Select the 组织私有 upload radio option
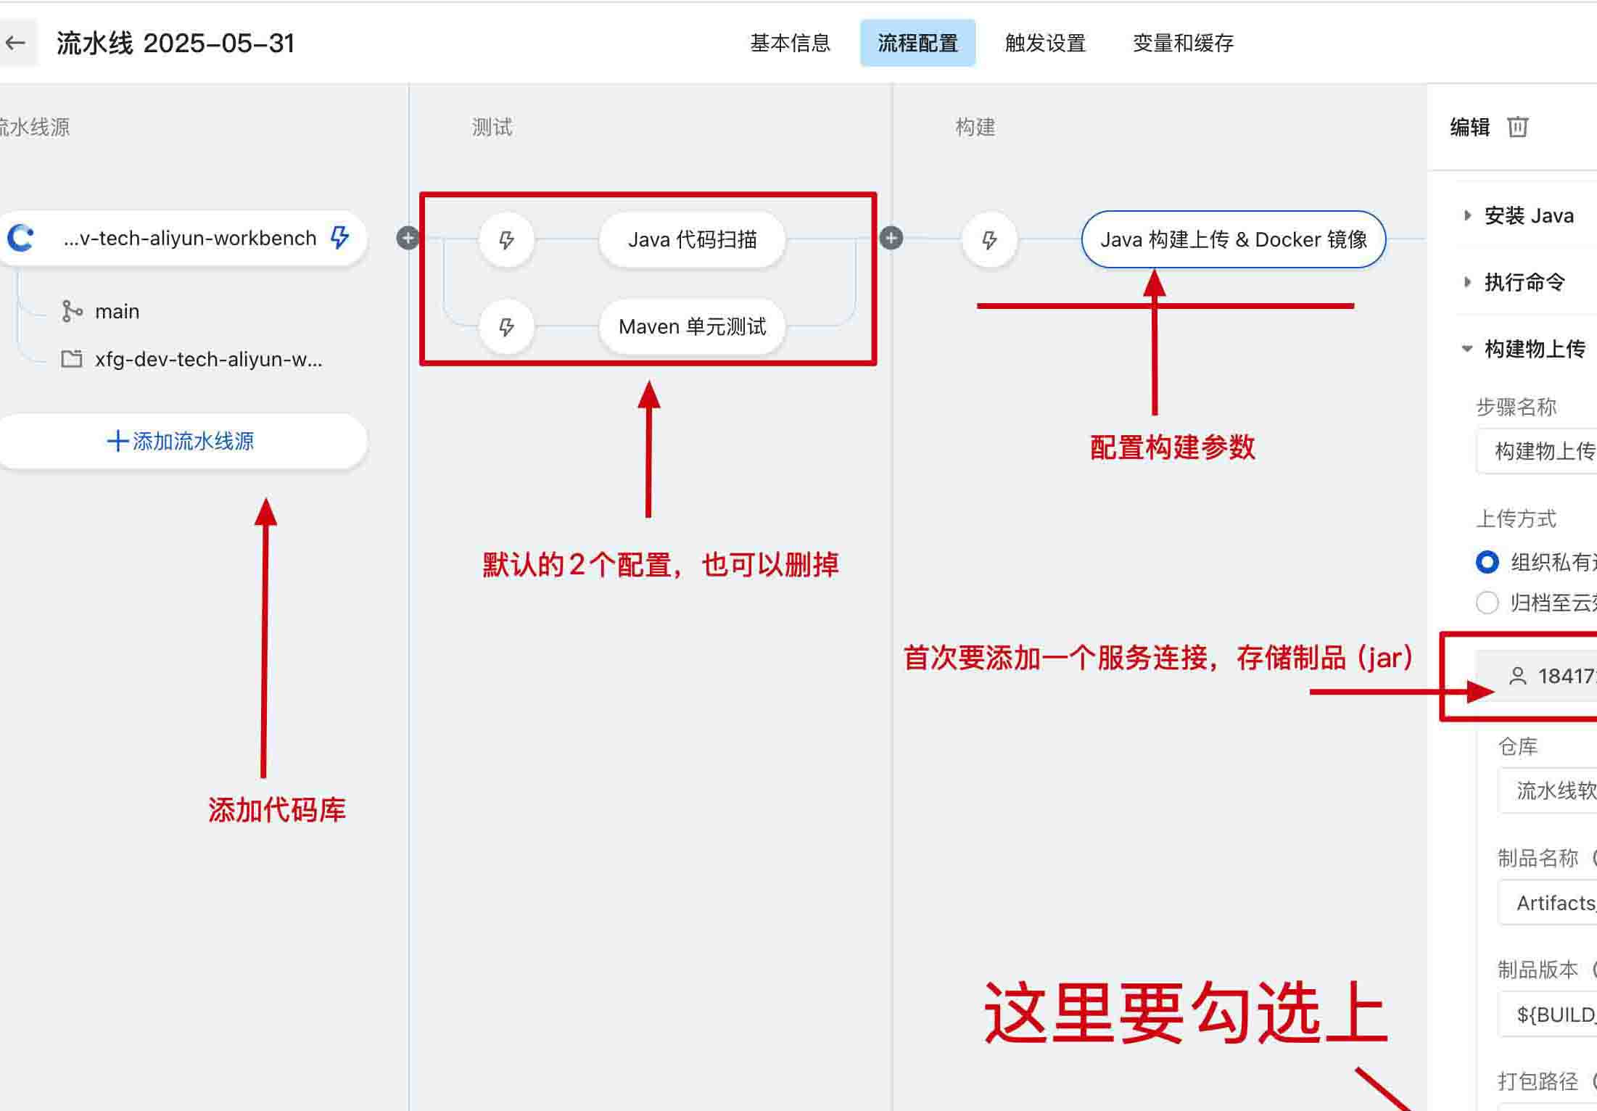1597x1111 pixels. tap(1487, 562)
